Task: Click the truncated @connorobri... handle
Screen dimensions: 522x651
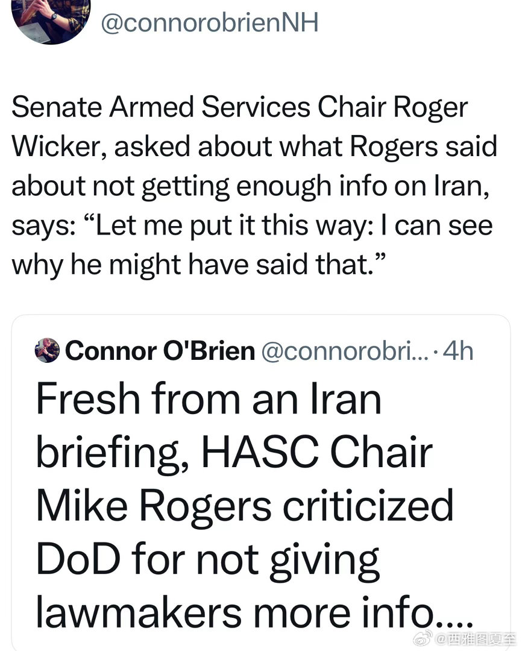Action: [344, 351]
